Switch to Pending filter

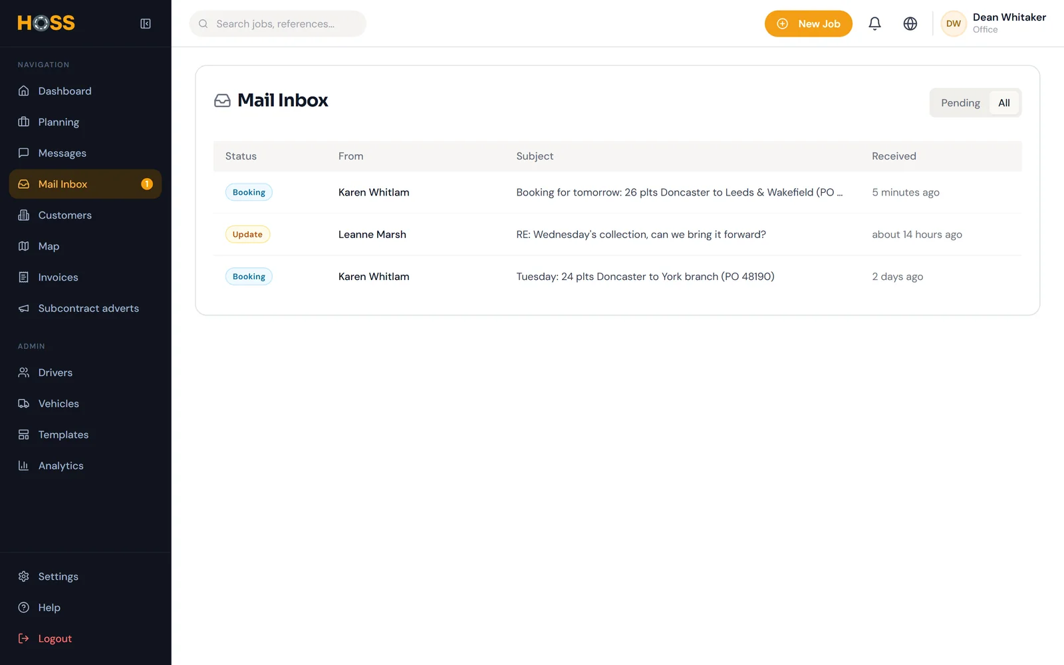pyautogui.click(x=960, y=103)
